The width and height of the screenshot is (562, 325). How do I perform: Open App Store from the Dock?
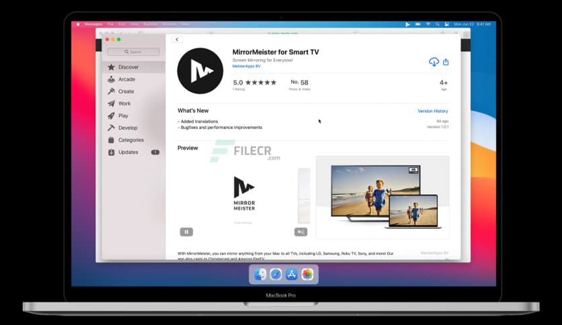(291, 275)
